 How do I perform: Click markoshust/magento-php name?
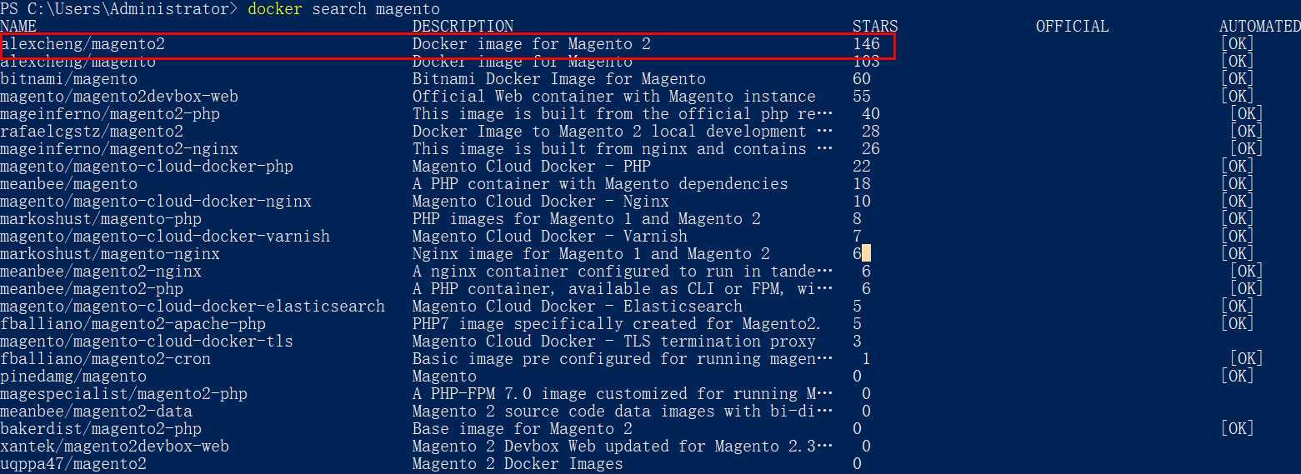click(101, 219)
